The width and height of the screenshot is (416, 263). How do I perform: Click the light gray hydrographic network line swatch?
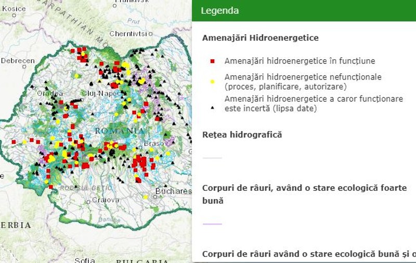[212, 158]
